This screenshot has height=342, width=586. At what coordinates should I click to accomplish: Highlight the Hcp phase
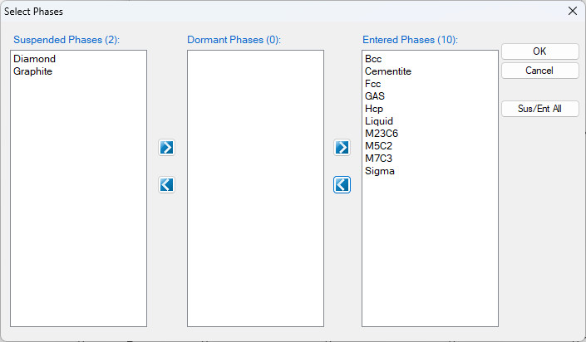pyautogui.click(x=374, y=109)
